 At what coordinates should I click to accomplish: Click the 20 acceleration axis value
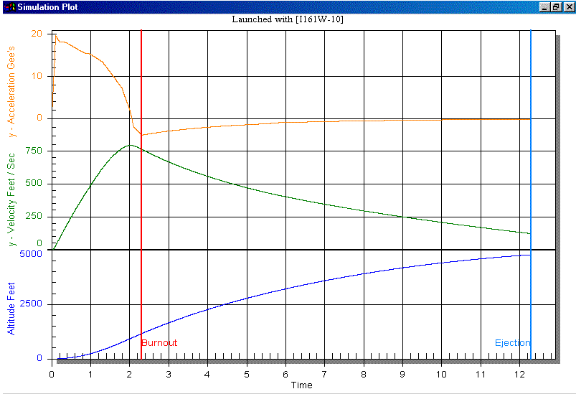(x=37, y=34)
